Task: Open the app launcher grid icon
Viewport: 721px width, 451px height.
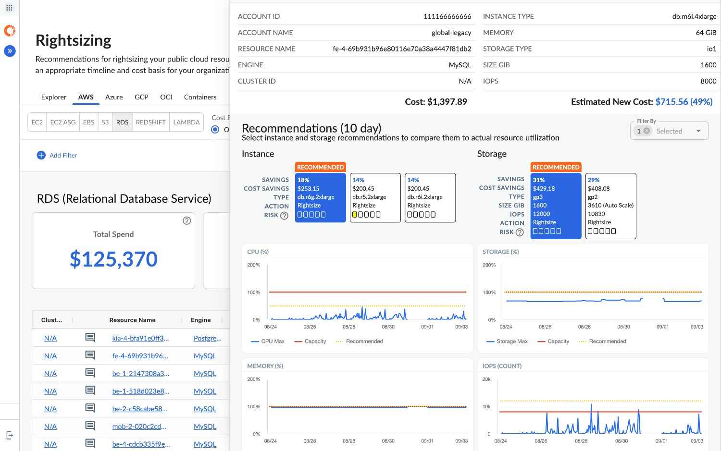Action: (10, 8)
